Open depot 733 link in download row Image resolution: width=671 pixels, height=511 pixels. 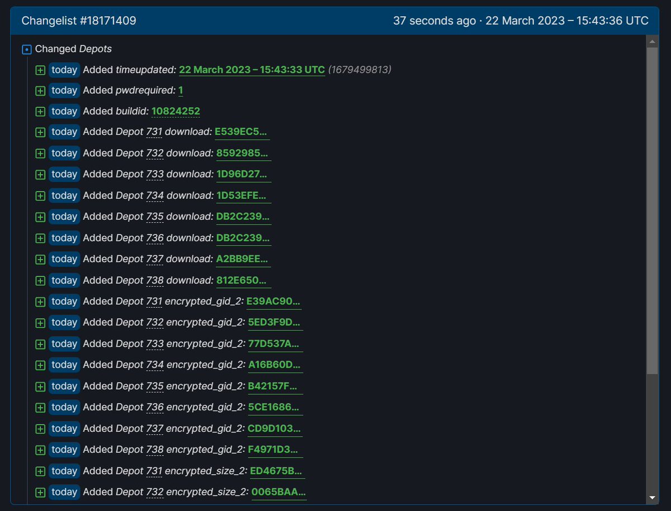155,175
